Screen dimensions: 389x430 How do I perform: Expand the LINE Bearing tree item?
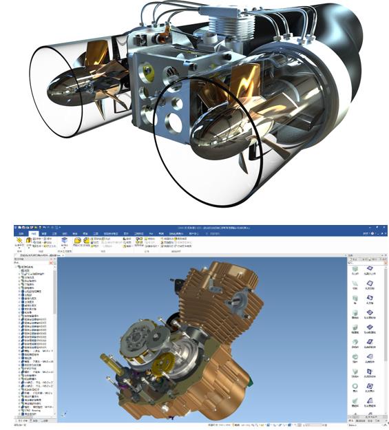pos(19,411)
